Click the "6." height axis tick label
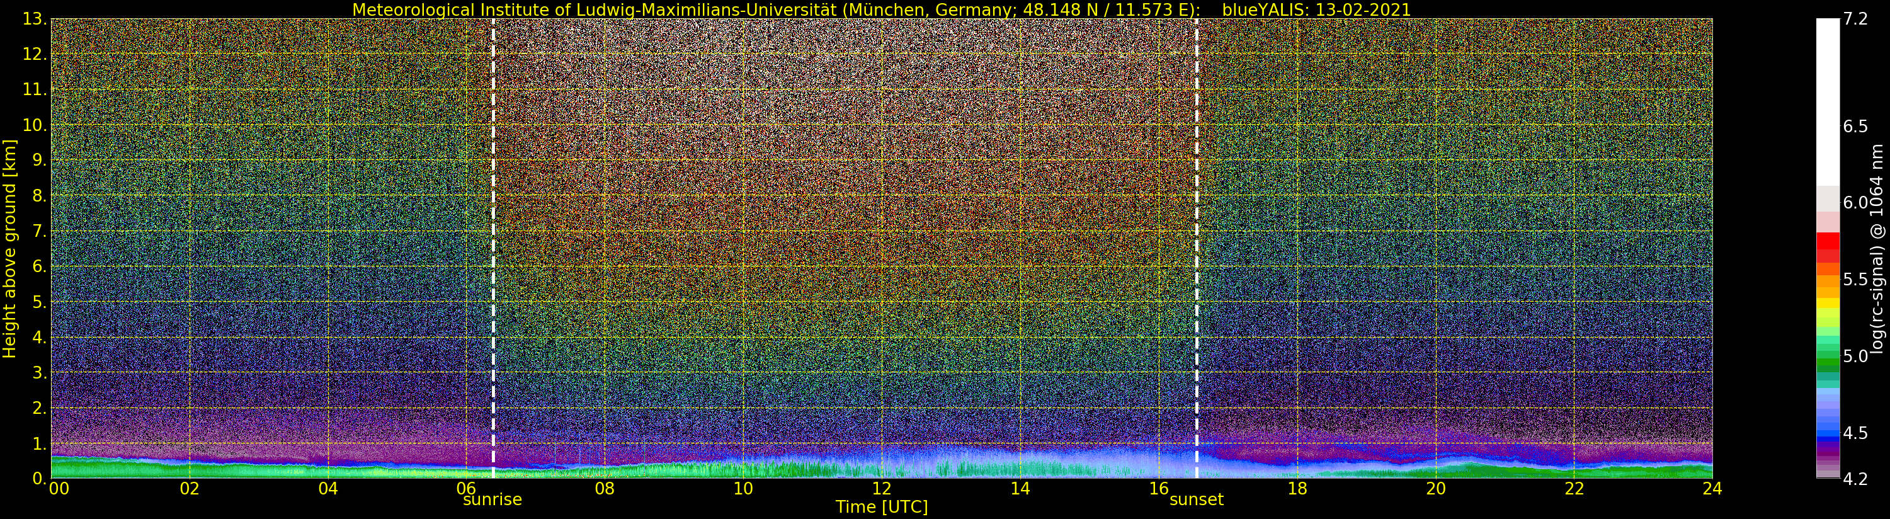This screenshot has height=519, width=1890. click(39, 266)
